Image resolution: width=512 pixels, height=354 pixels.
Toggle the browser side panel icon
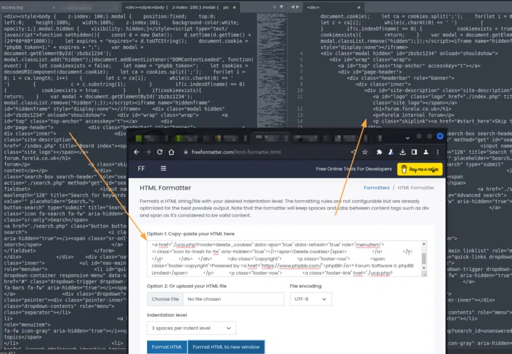click(414, 152)
